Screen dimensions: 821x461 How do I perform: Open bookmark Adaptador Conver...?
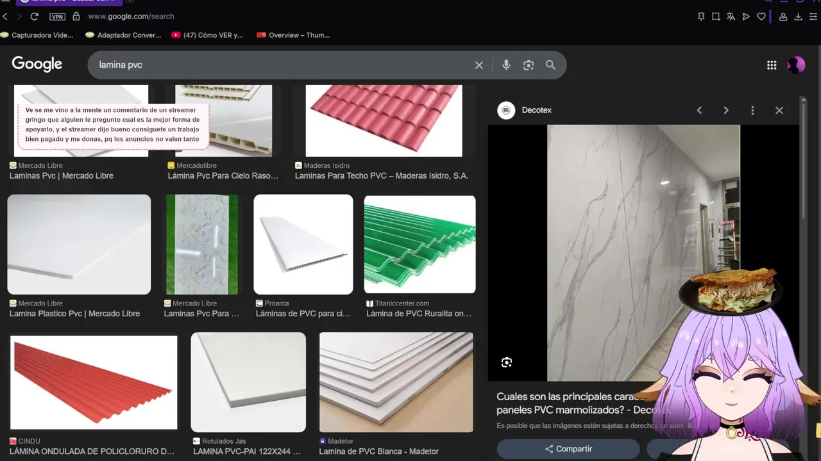[x=123, y=35]
